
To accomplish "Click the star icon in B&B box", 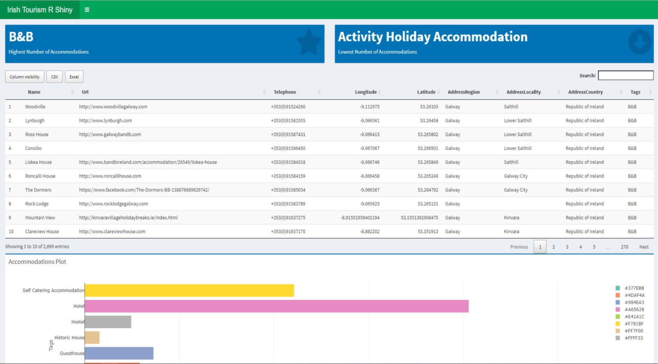I will pos(308,43).
